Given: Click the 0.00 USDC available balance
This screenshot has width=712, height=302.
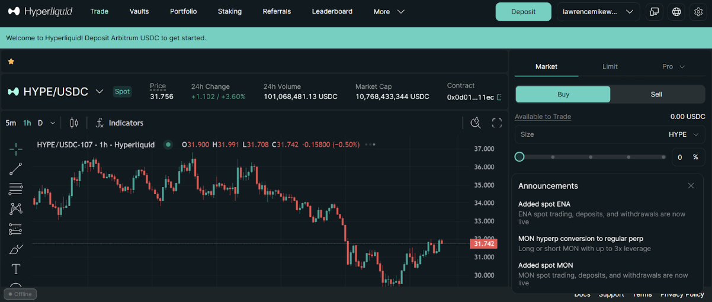Looking at the screenshot, I should point(688,117).
